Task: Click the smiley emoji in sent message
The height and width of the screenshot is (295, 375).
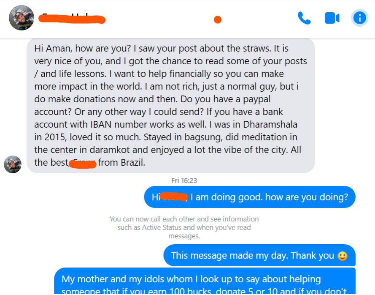Action: (343, 256)
